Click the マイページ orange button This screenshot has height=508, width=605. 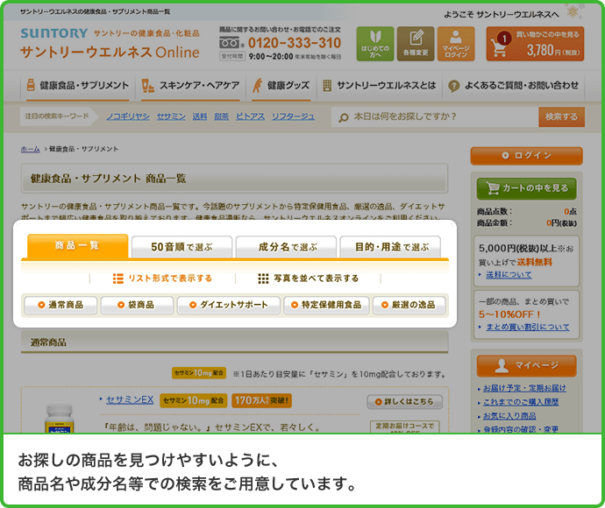[526, 365]
